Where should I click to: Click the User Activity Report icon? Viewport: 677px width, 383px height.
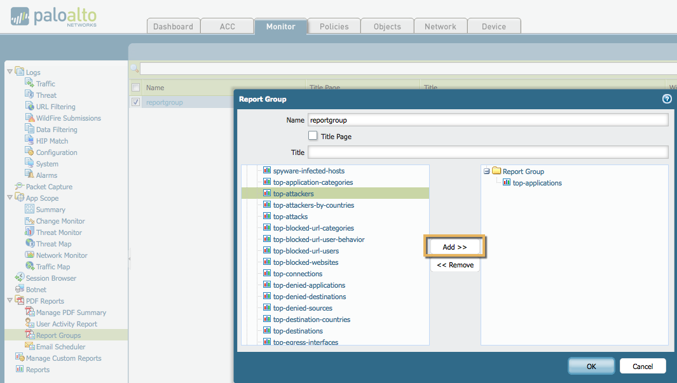click(x=29, y=323)
